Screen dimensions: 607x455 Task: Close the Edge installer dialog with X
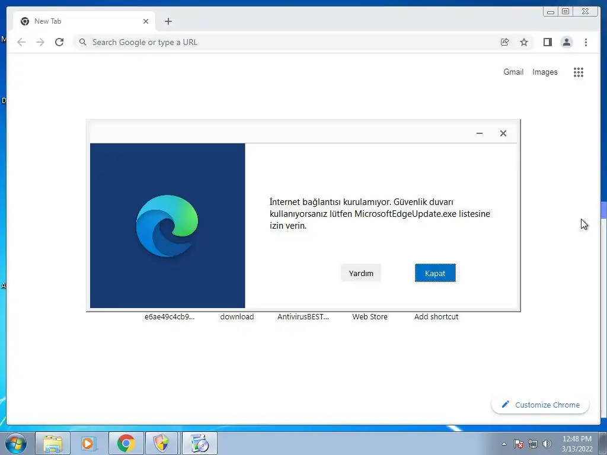503,133
